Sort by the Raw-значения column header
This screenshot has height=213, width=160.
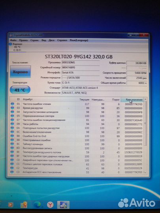tap(132, 99)
